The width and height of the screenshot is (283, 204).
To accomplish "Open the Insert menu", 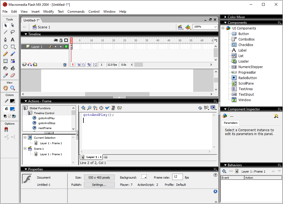I will [x=35, y=12].
